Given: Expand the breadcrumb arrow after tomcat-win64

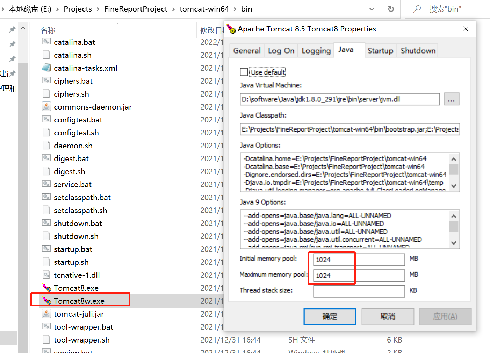Looking at the screenshot, I should tap(235, 9).
